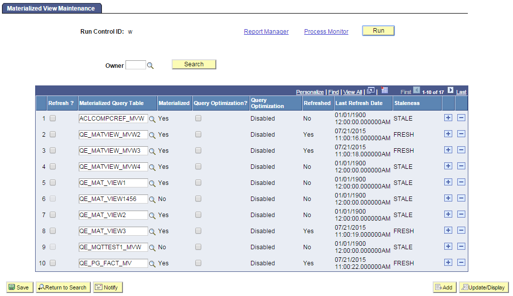Check Refresh for ACLCOMPCREF_MVW

(x=53, y=118)
